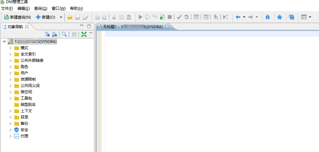319x152 pixels.
Task: Expand the 全文索引 folder
Action: tap(11, 54)
